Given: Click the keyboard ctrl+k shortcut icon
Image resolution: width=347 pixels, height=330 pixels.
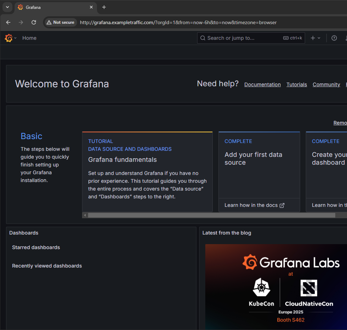Looking at the screenshot, I should click(286, 38).
